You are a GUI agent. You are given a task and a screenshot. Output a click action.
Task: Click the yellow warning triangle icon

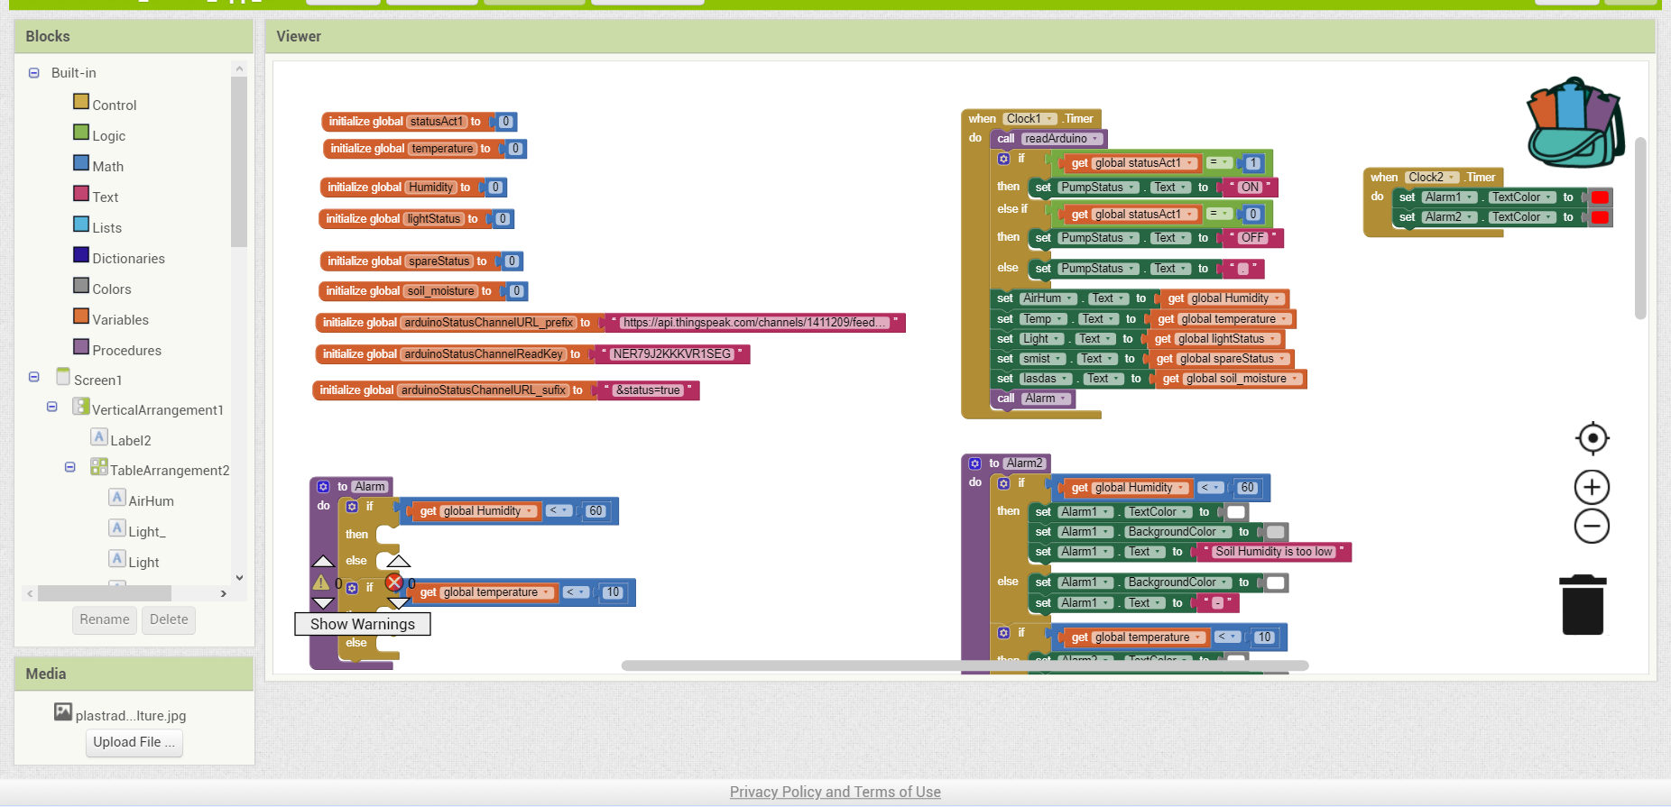tap(321, 582)
